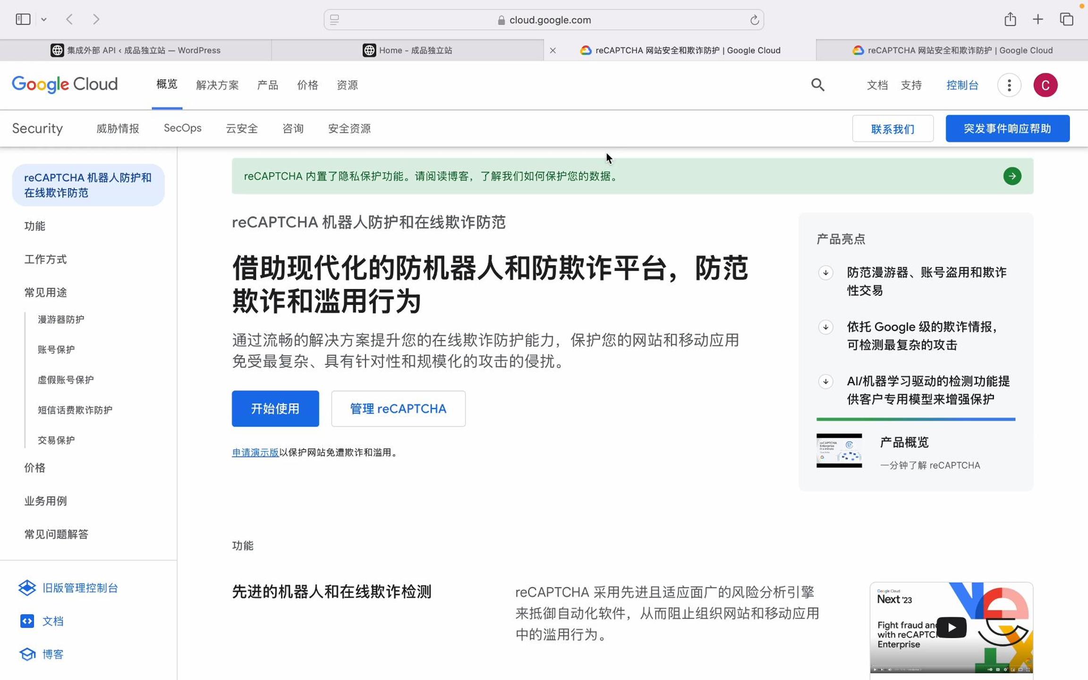Click the 突发事件响应帮助 button
The image size is (1088, 680).
coord(1007,128)
